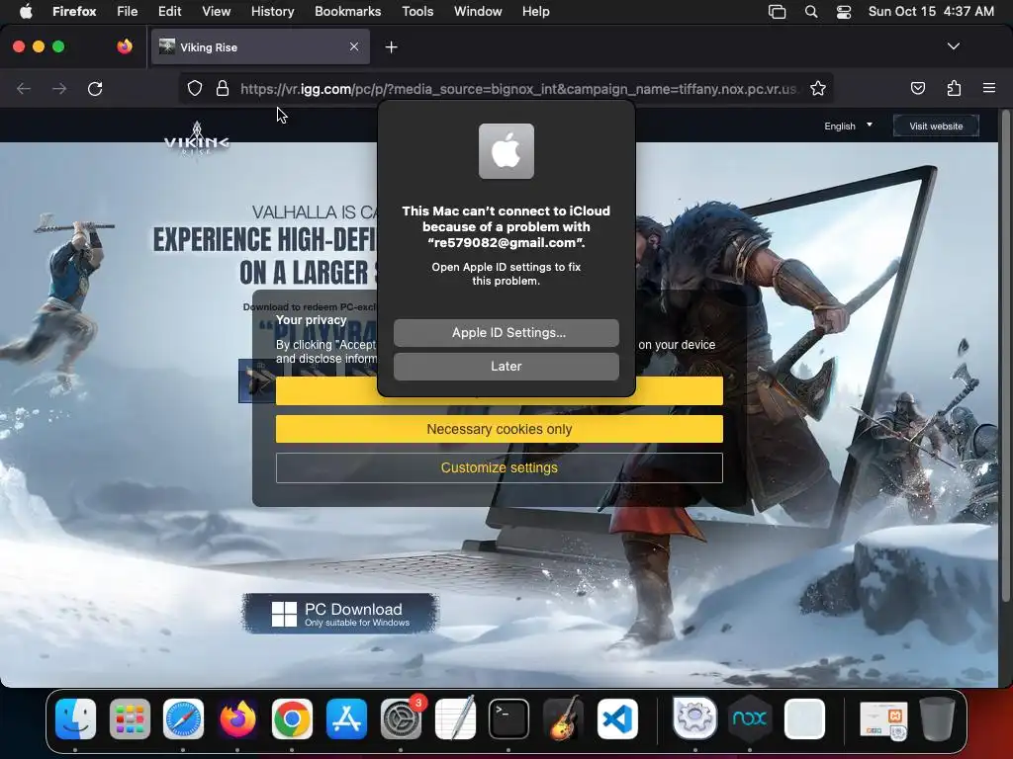This screenshot has width=1013, height=759.
Task: Expand the list all tabs chevron
Action: click(x=953, y=46)
